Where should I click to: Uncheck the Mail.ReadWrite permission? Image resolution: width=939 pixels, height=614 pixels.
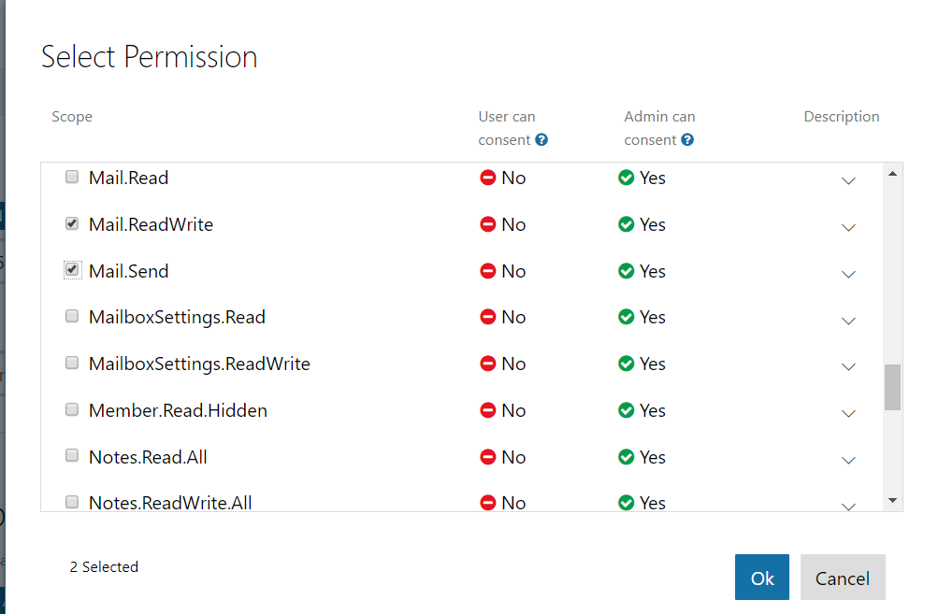72,223
